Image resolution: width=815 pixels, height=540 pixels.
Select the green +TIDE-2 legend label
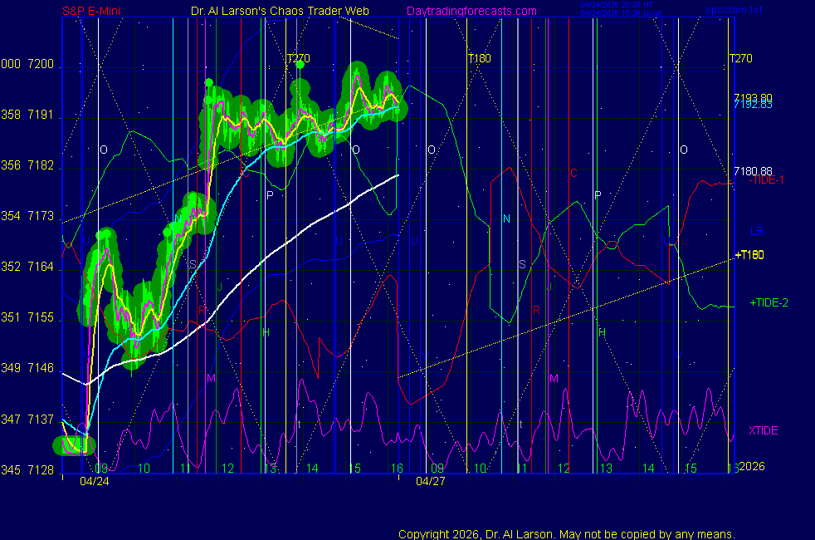click(769, 302)
